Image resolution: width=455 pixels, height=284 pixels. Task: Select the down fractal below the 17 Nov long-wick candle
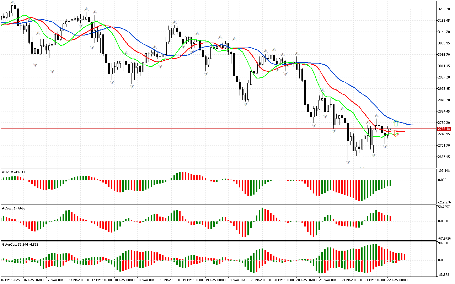(x=52, y=71)
